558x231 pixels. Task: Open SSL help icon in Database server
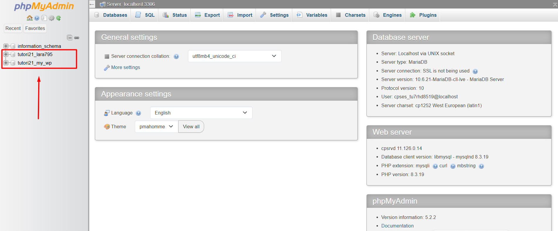click(x=475, y=71)
